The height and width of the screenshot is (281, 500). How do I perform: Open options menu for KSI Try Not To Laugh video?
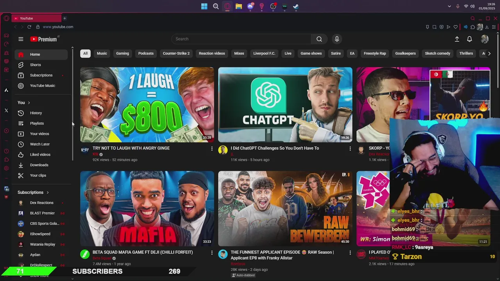coord(212,149)
